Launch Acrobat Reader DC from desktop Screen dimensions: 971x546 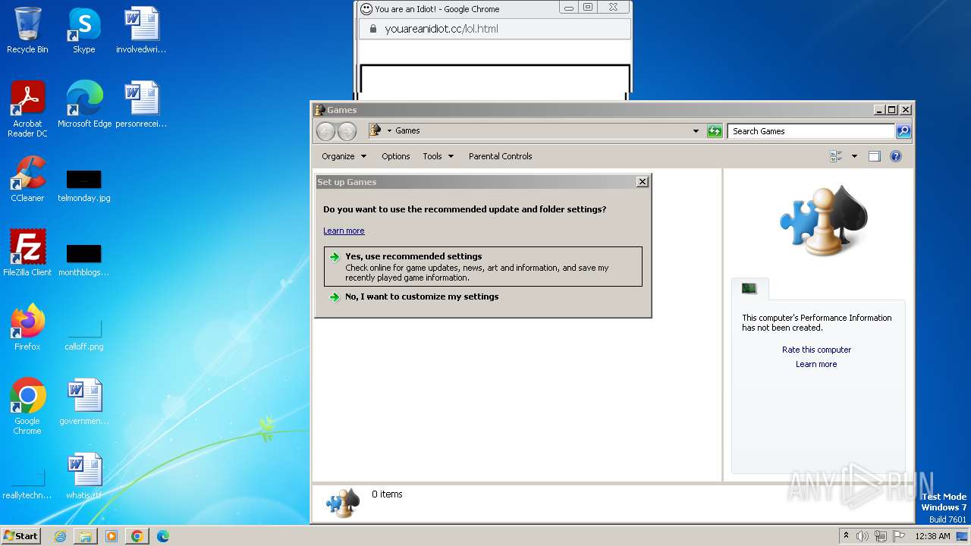(27, 108)
